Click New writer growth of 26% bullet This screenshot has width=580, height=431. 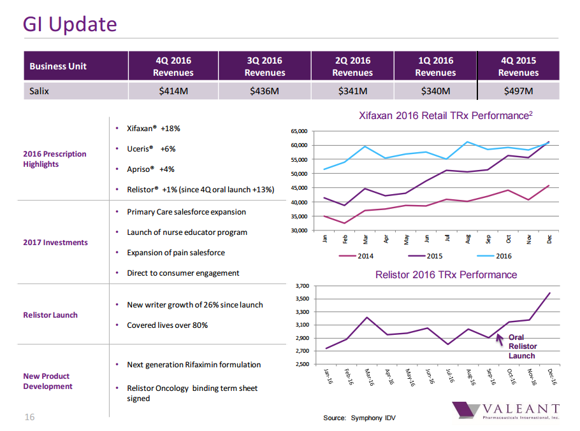coord(195,305)
